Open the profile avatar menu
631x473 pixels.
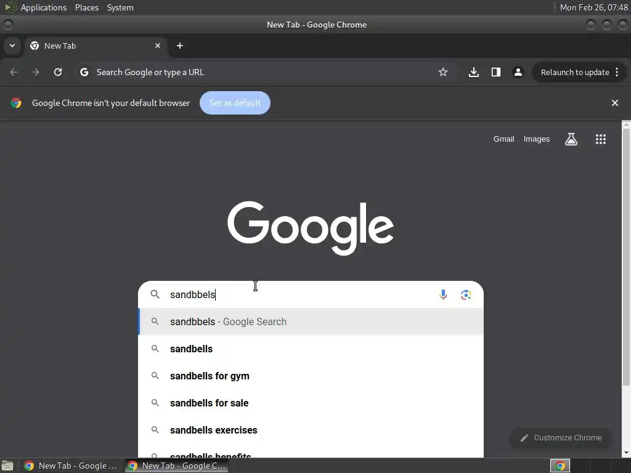coord(518,73)
